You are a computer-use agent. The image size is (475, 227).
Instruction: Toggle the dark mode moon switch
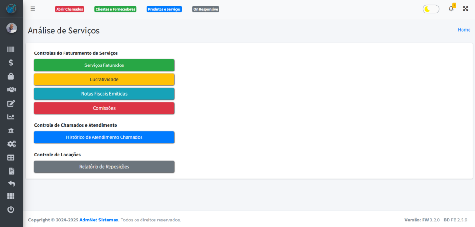coord(430,9)
